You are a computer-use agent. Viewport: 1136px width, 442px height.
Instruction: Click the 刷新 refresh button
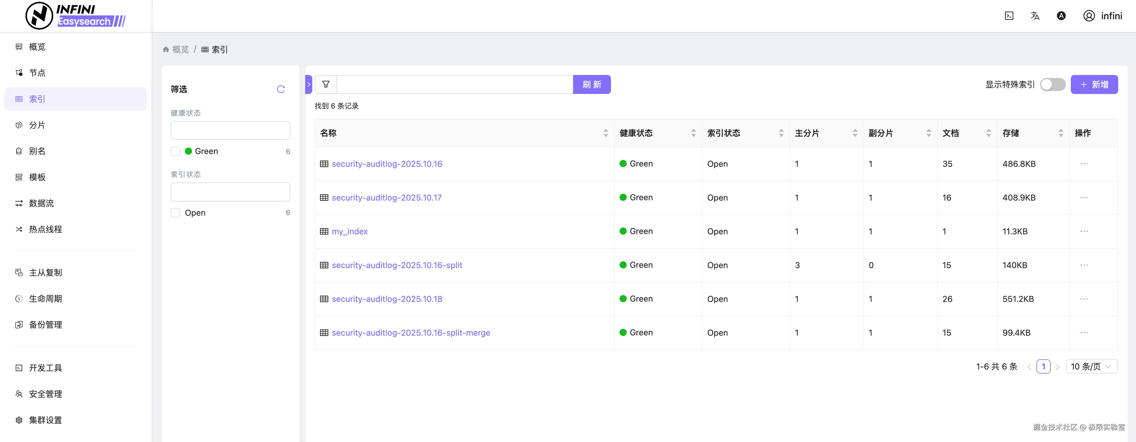[x=591, y=84]
